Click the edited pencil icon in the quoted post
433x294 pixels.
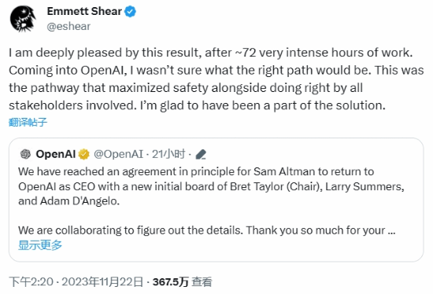click(x=201, y=154)
